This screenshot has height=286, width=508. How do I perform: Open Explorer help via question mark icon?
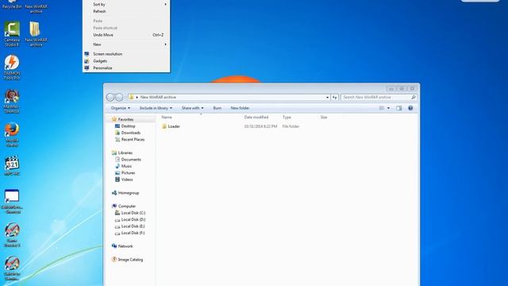410,108
